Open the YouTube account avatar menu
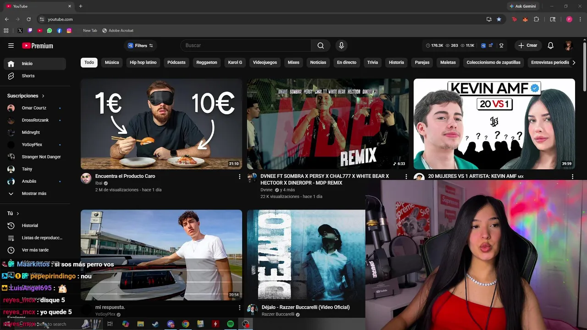Screen dimensions: 587x330 [x=568, y=45]
